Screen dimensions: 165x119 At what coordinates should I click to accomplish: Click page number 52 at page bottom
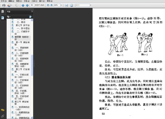[x=103, y=114]
